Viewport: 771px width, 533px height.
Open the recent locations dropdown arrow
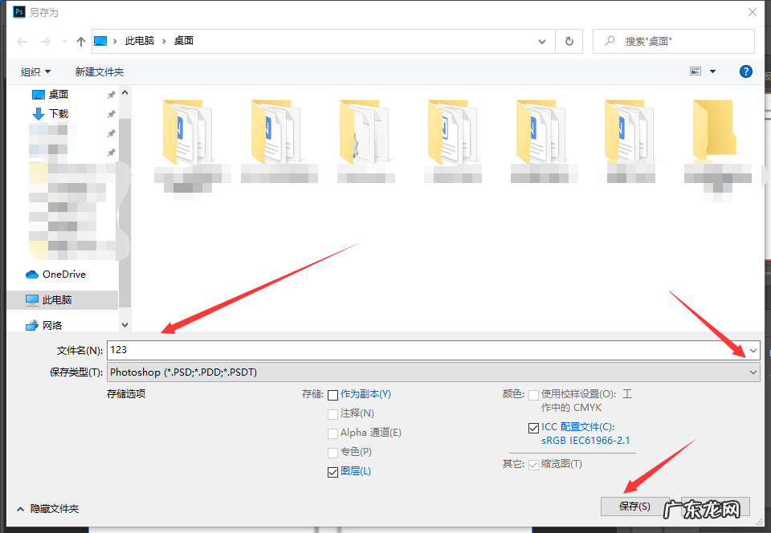(64, 42)
